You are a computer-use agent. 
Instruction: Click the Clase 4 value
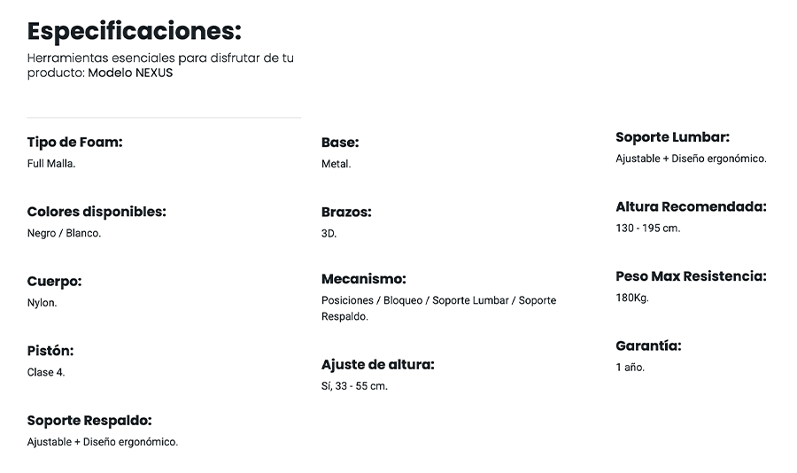click(46, 372)
